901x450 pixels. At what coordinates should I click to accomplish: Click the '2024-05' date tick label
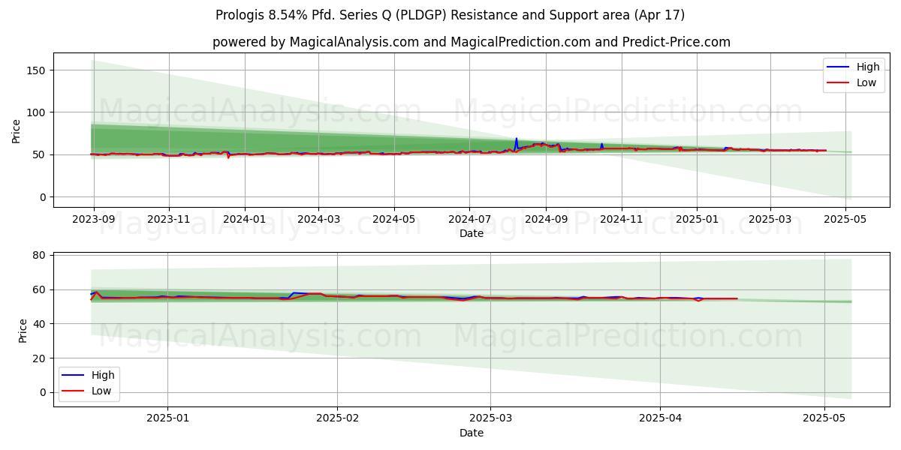pyautogui.click(x=393, y=220)
